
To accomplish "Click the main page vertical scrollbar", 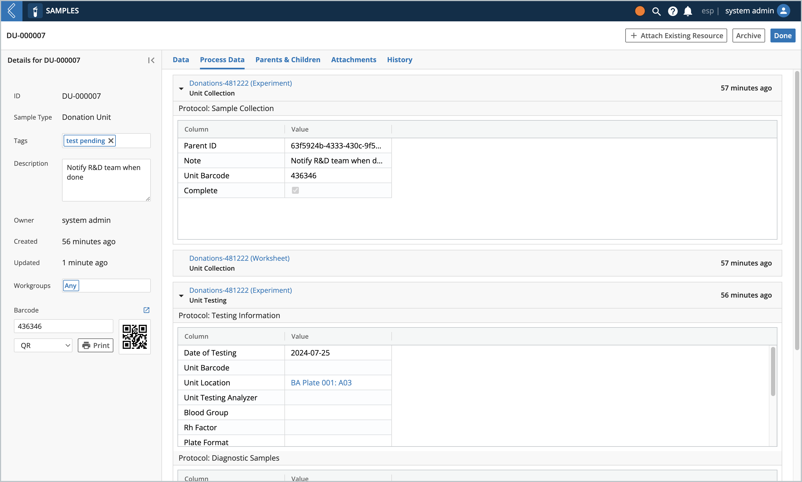I will point(797,211).
